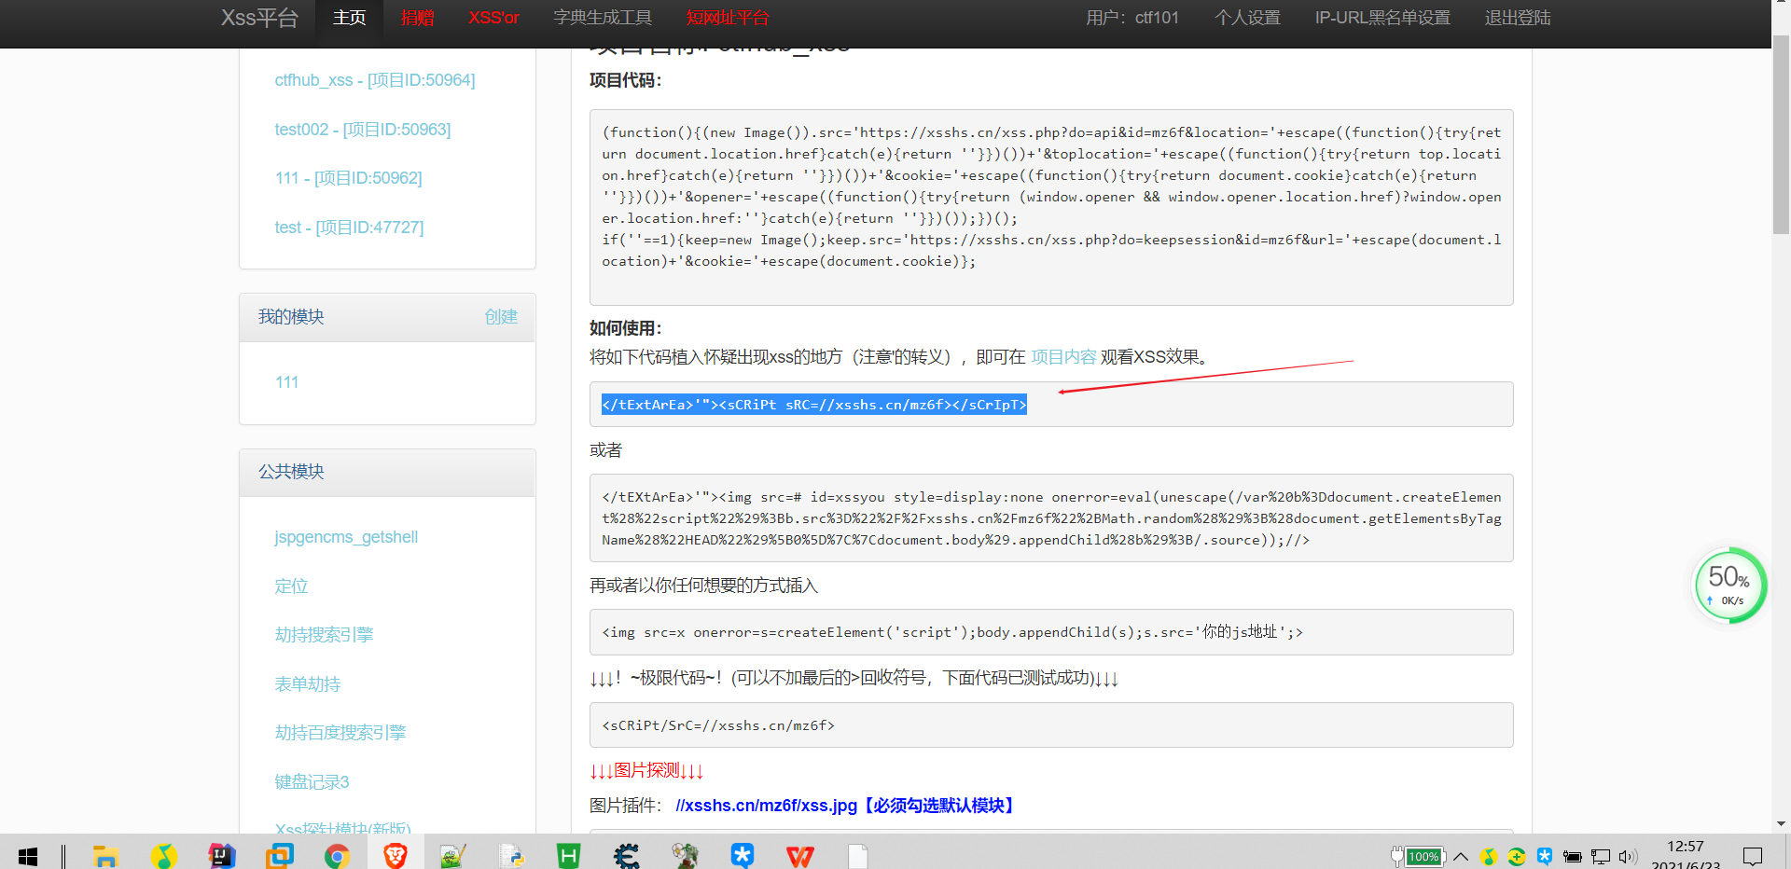Image resolution: width=1791 pixels, height=869 pixels.
Task: Click the 360 green tray icon
Action: (1517, 857)
